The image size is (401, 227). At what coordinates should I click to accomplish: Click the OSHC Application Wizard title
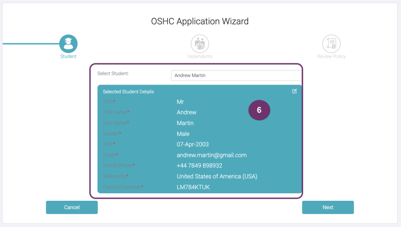(200, 21)
